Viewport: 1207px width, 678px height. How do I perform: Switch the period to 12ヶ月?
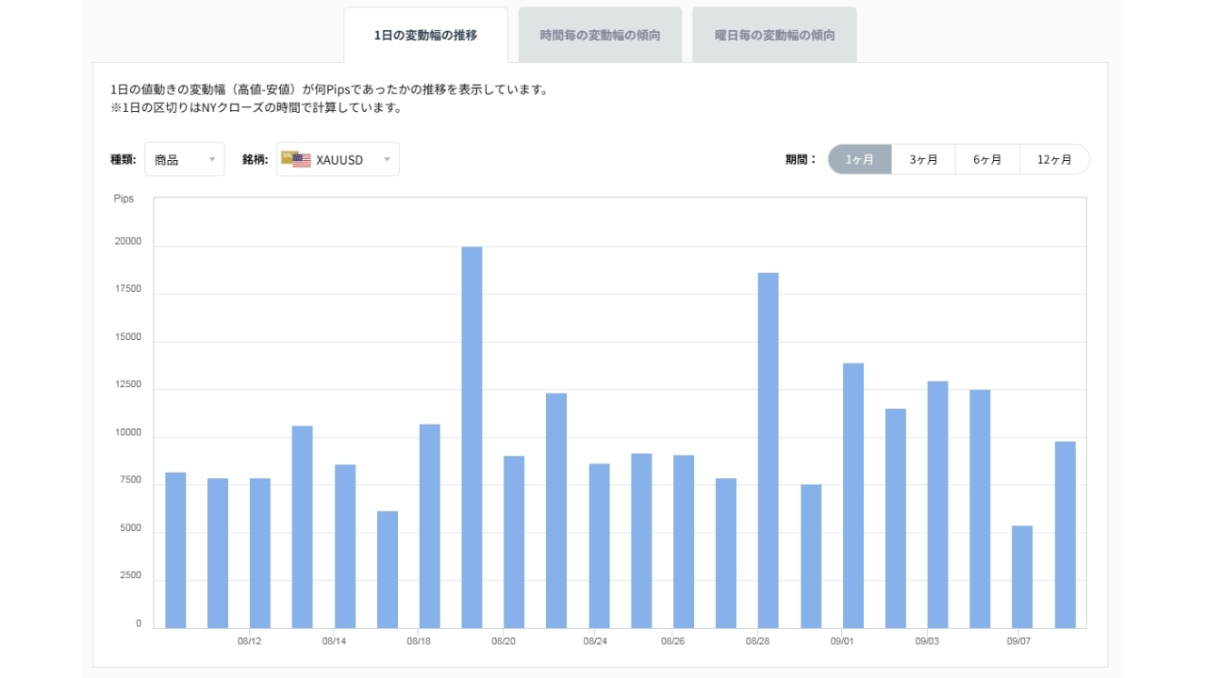[x=1054, y=159]
